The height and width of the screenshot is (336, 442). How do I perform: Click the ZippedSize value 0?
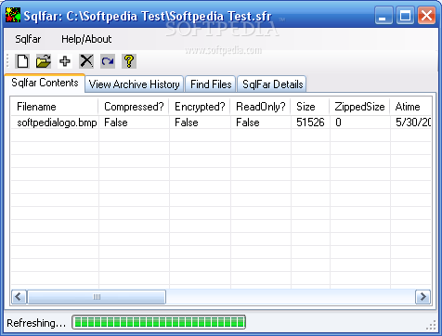pyautogui.click(x=338, y=123)
